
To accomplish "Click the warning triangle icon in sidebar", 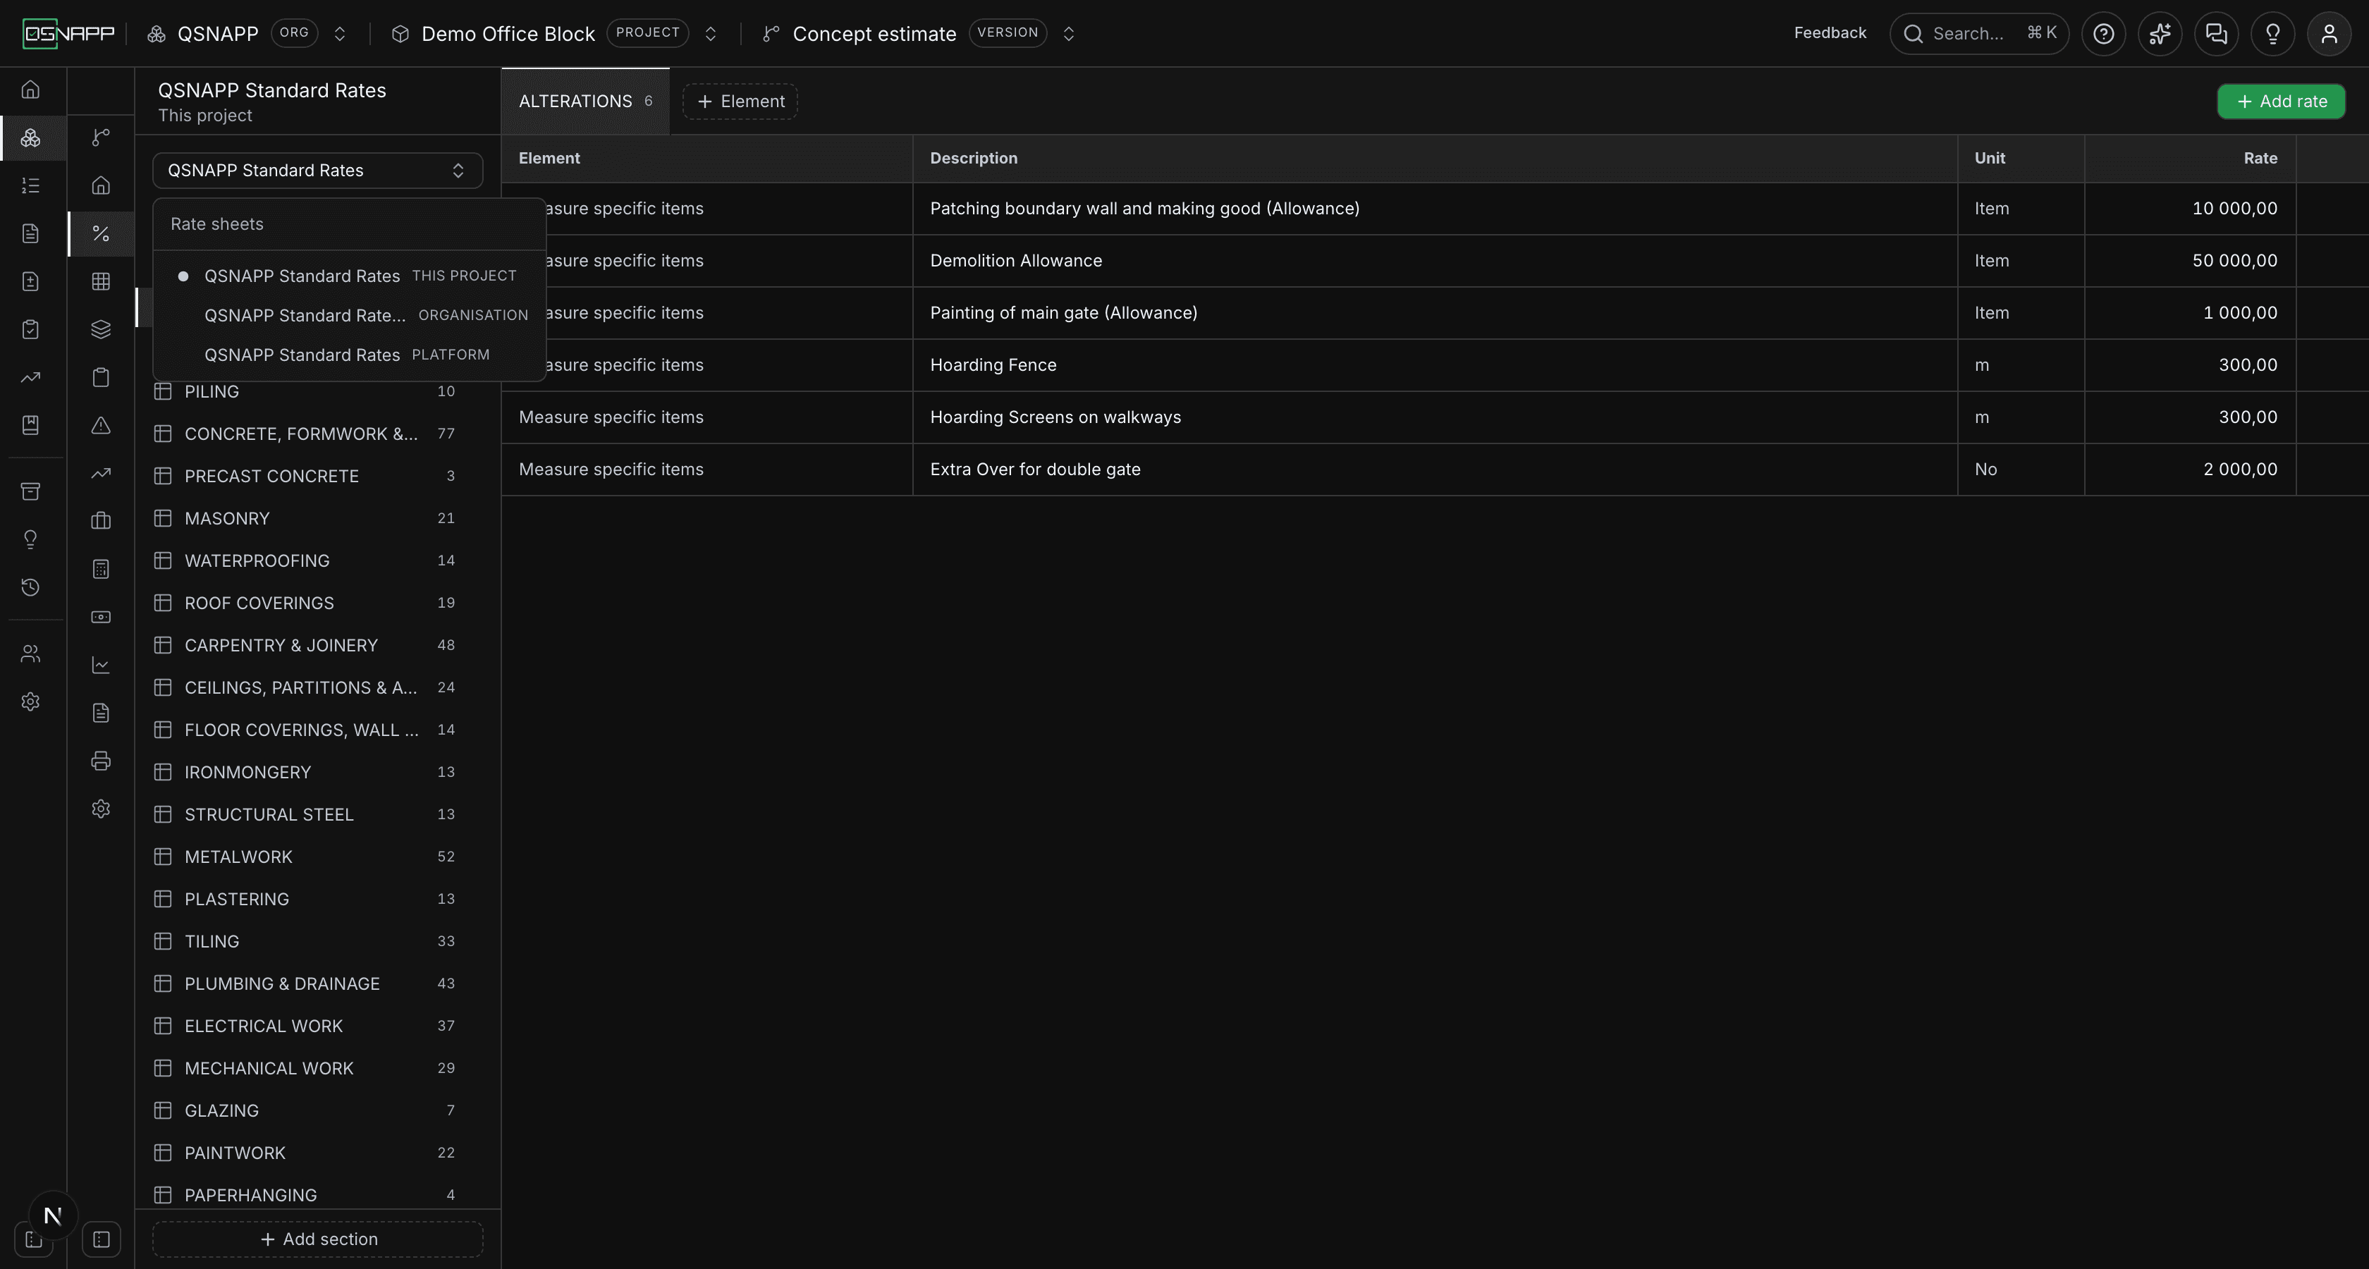I will [101, 426].
